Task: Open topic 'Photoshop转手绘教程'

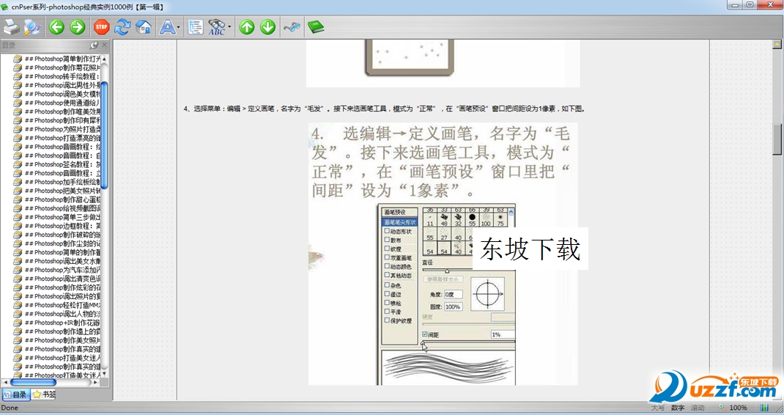Action: 62,76
